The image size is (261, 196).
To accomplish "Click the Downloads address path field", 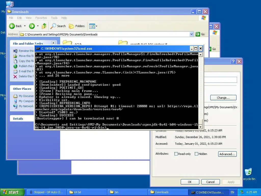I will pos(107,34).
